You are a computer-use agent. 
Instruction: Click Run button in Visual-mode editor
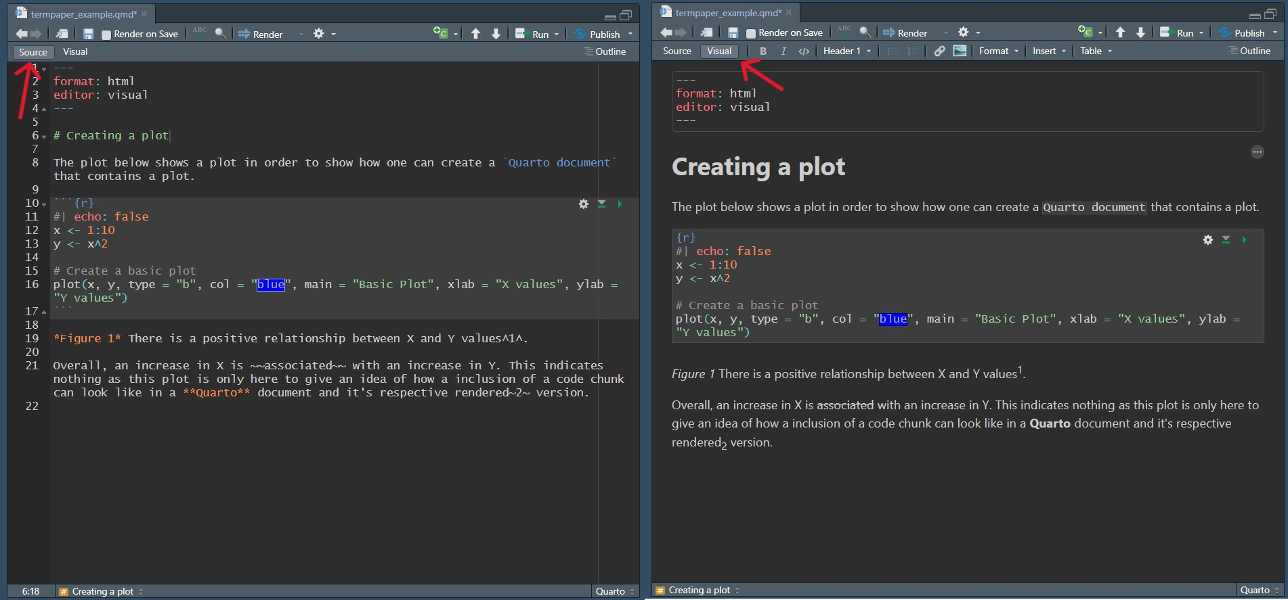coord(1177,32)
